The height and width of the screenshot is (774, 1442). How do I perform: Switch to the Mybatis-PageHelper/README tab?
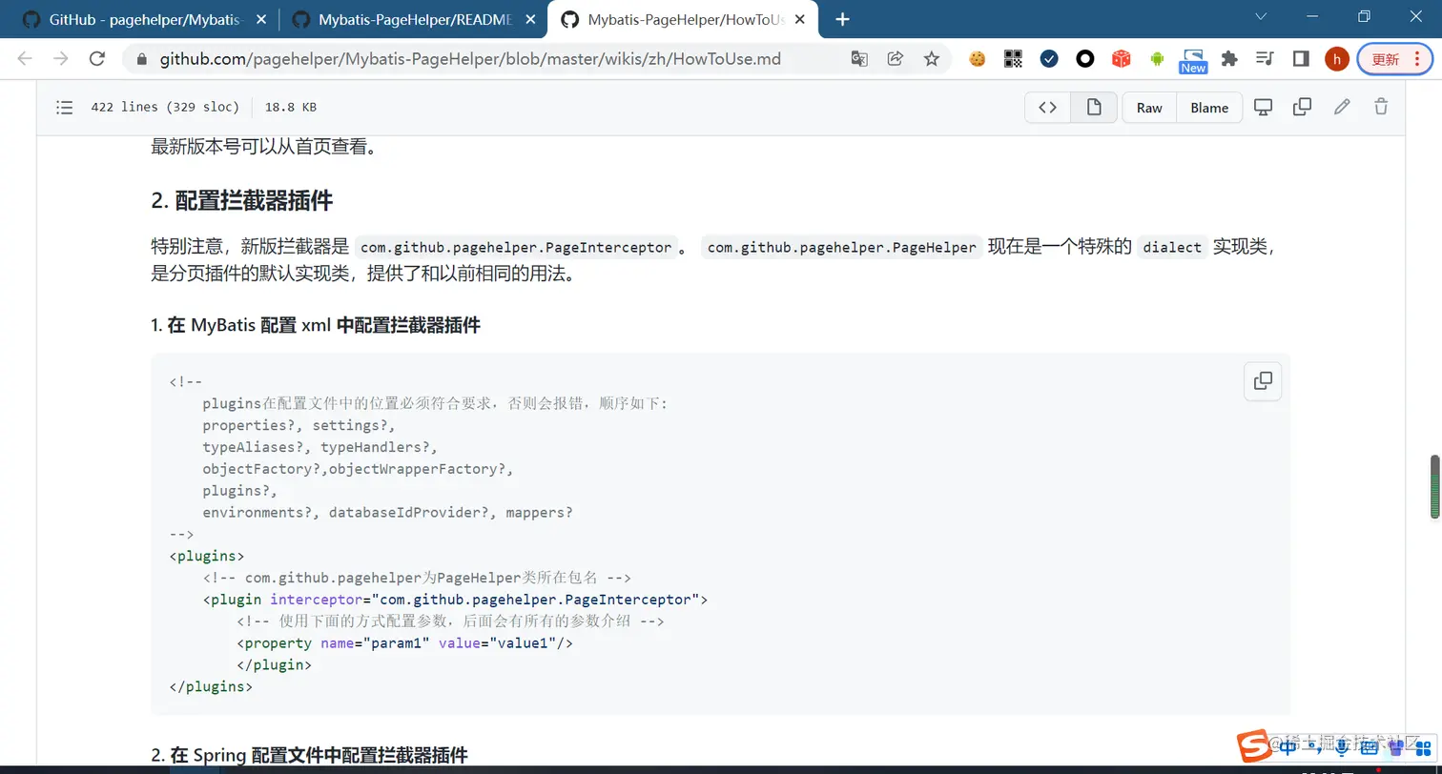point(414,19)
